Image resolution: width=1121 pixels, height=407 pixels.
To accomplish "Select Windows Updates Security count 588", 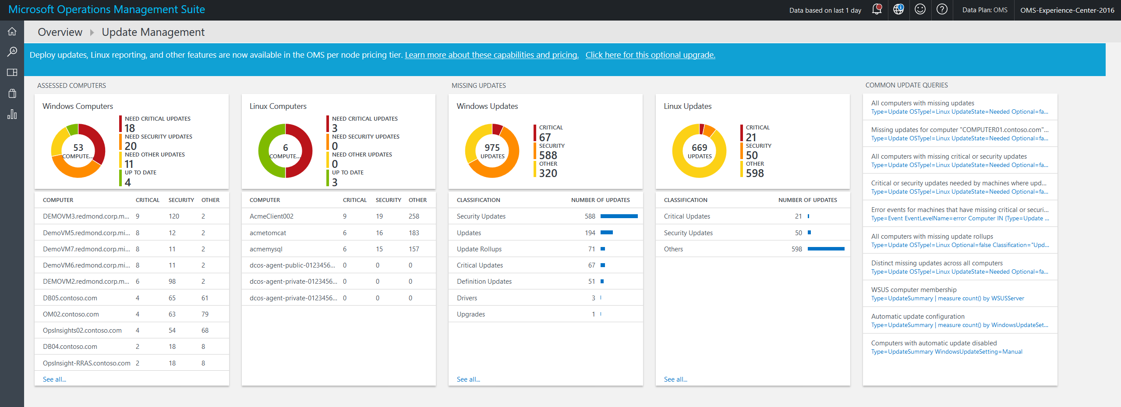I will [x=548, y=155].
